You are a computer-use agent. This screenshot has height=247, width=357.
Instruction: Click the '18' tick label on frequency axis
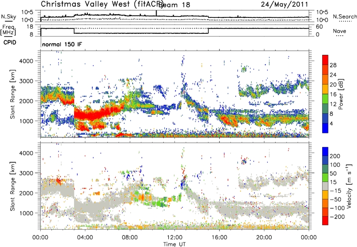pos(30,27)
